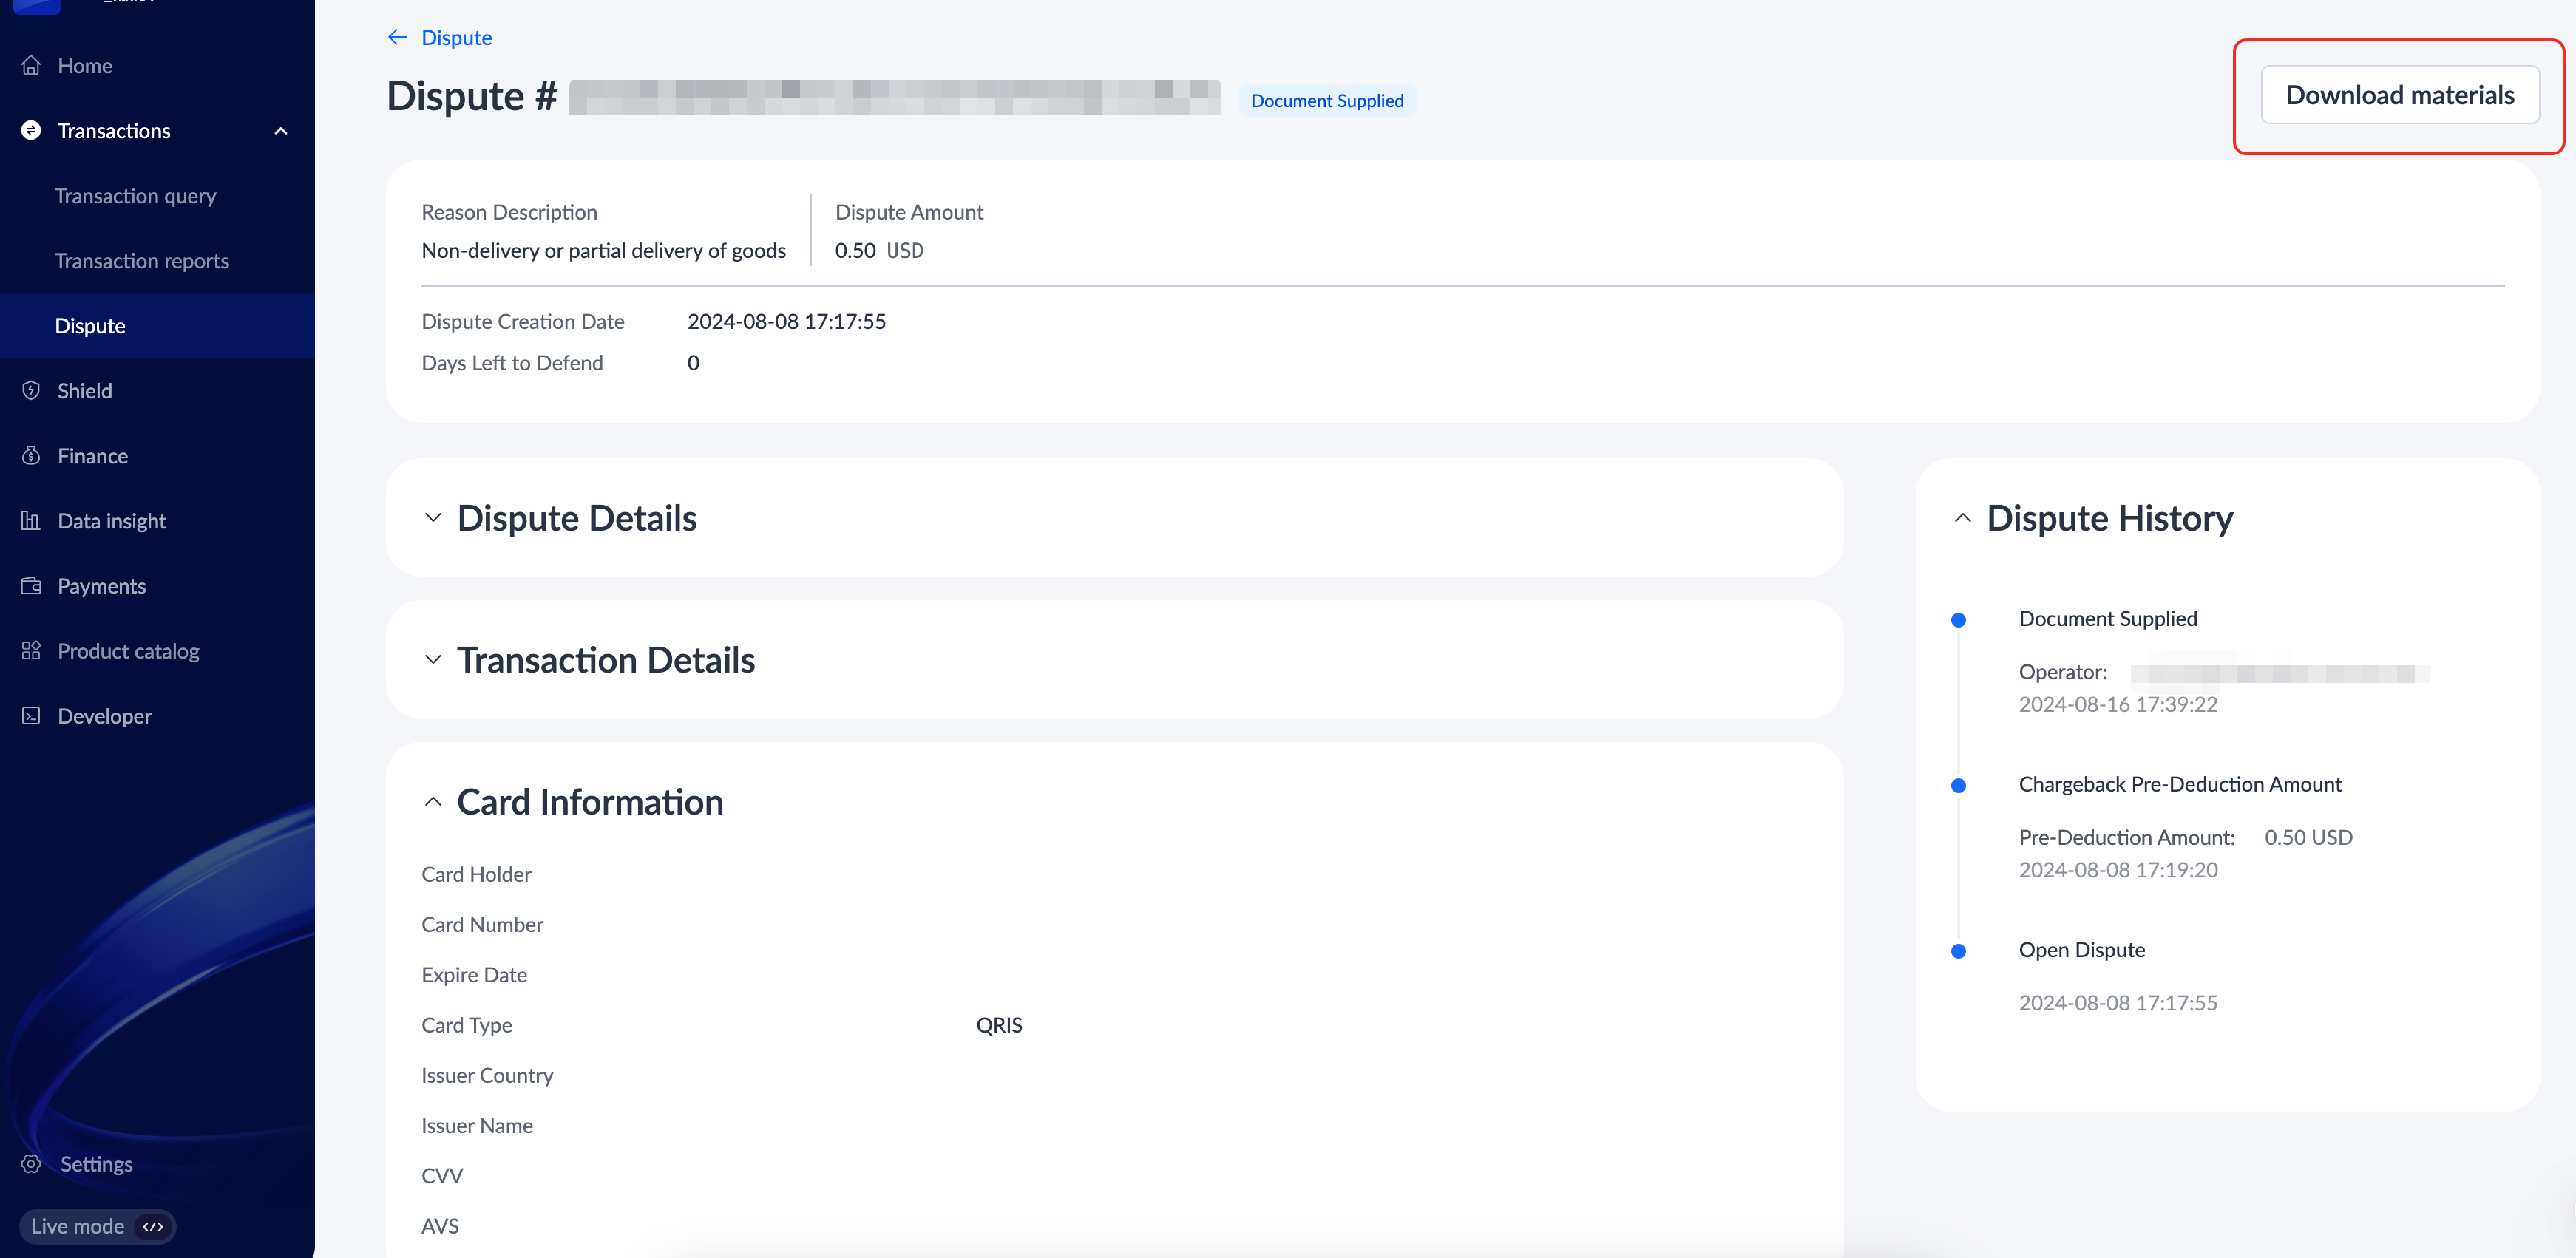The width and height of the screenshot is (2576, 1258).
Task: Select the Dispute sidebar item
Action: pos(90,326)
